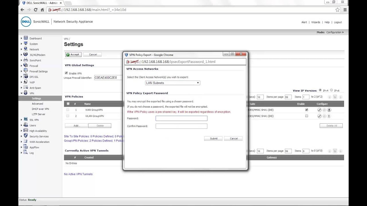Focus the Password input field
This screenshot has height=206, width=367.
click(181, 118)
